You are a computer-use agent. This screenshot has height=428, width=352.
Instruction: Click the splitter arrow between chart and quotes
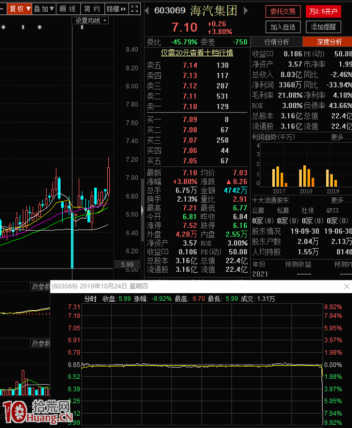pos(143,210)
